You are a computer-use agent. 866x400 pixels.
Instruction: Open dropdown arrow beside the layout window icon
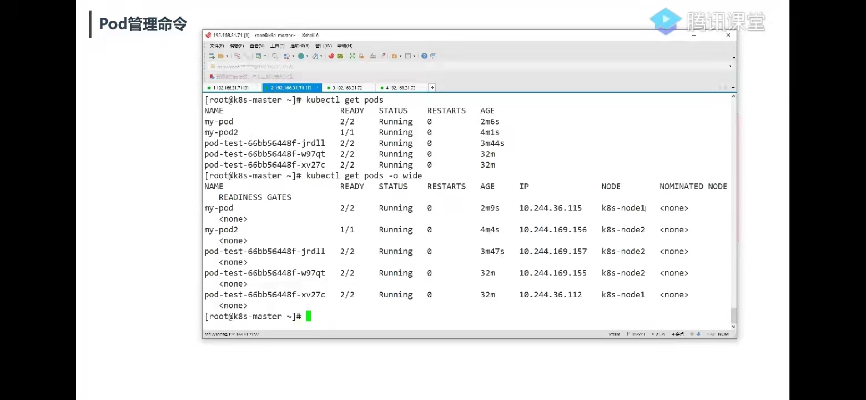click(414, 56)
